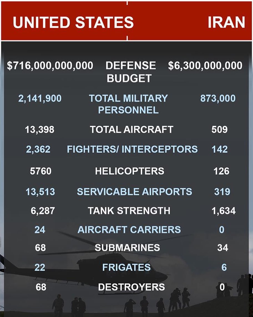
Task: Click the $716,000,000,000 budget figure
Action: click(x=50, y=66)
